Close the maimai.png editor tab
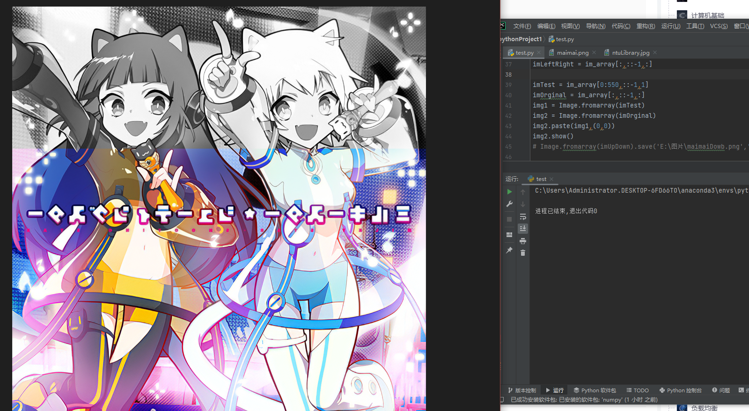Screen dimensions: 749x411 (x=594, y=53)
